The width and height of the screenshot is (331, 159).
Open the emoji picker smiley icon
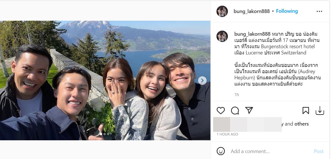(x=221, y=151)
